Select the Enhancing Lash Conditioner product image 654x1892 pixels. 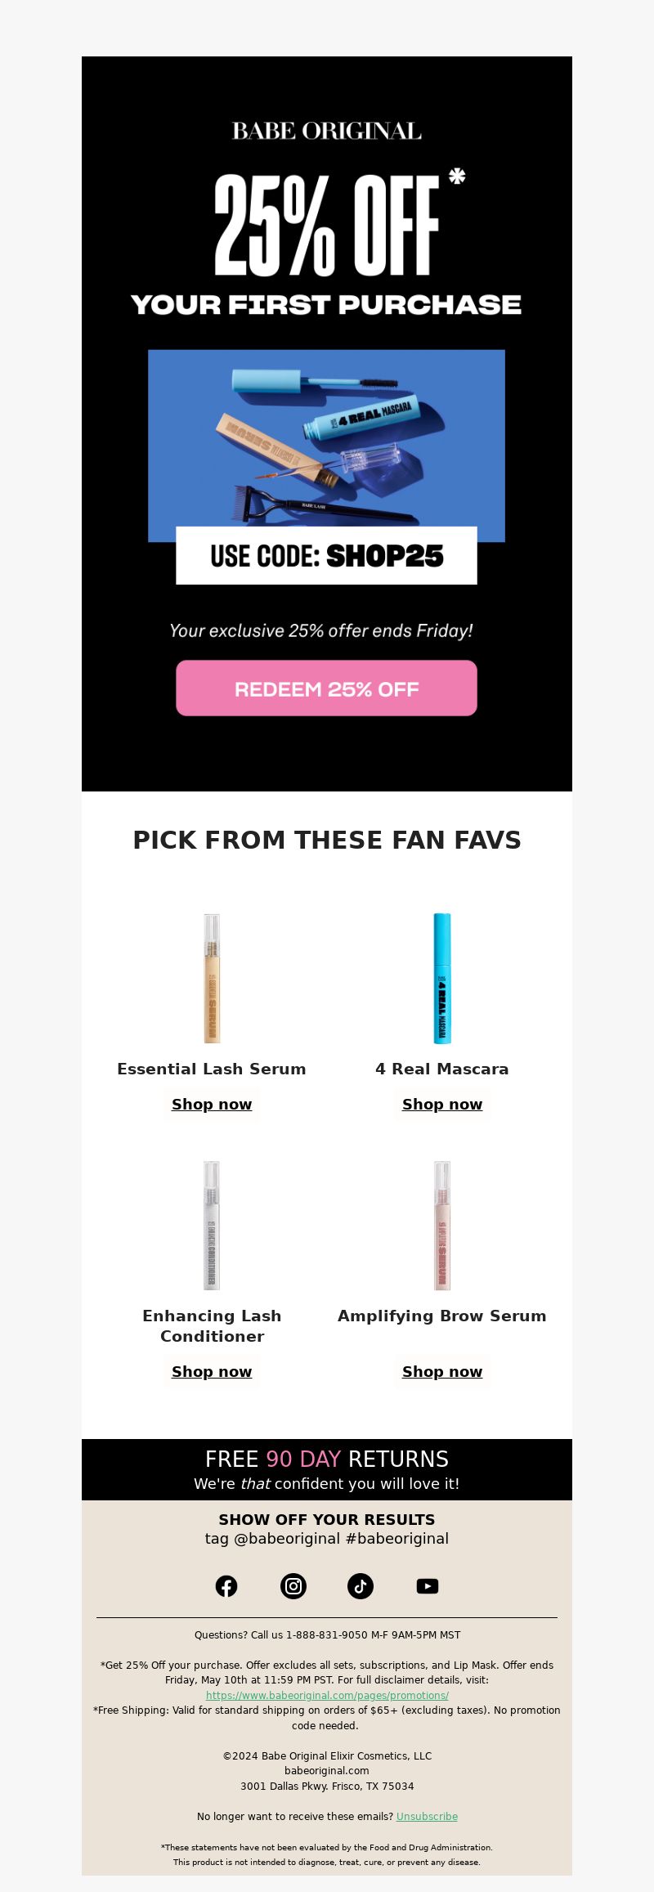212,1226
